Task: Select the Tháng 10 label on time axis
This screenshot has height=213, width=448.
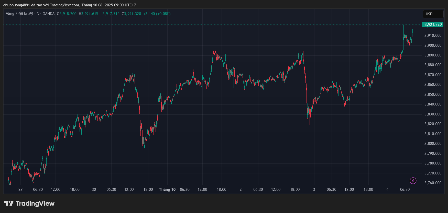Action: point(167,190)
